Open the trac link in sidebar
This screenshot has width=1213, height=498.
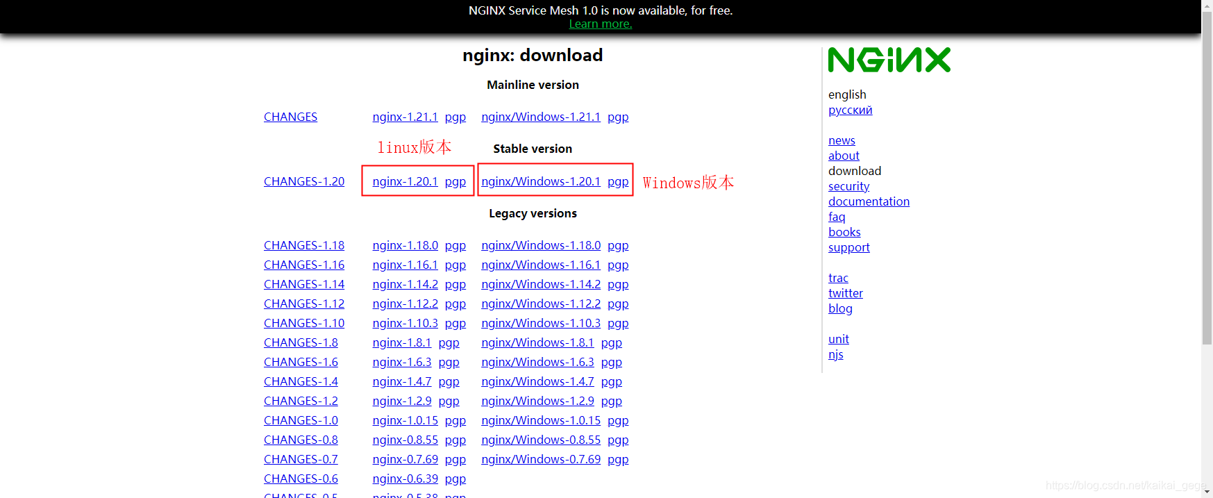pyautogui.click(x=838, y=278)
